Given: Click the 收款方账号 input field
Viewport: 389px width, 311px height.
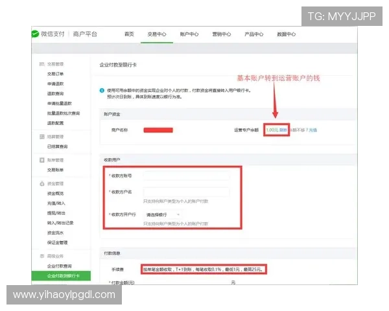Looking at the screenshot, I should [x=186, y=176].
